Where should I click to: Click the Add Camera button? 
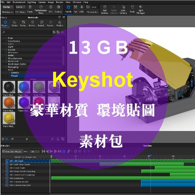click(105, 10)
